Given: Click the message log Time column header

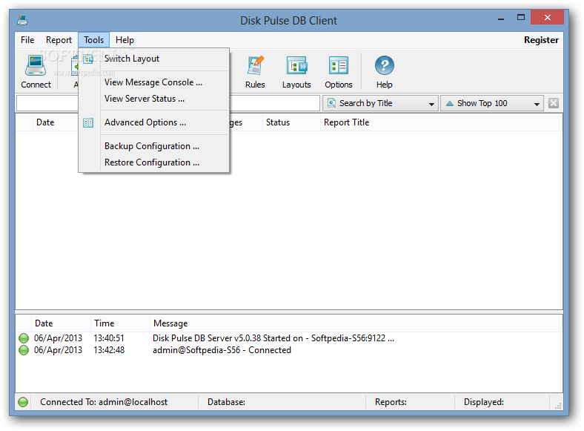Looking at the screenshot, I should (120, 323).
